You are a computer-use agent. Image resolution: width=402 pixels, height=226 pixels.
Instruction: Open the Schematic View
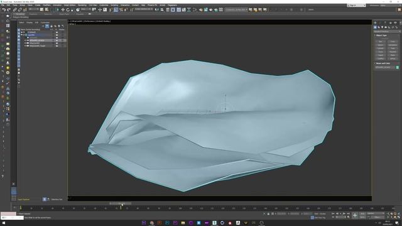(189, 9)
